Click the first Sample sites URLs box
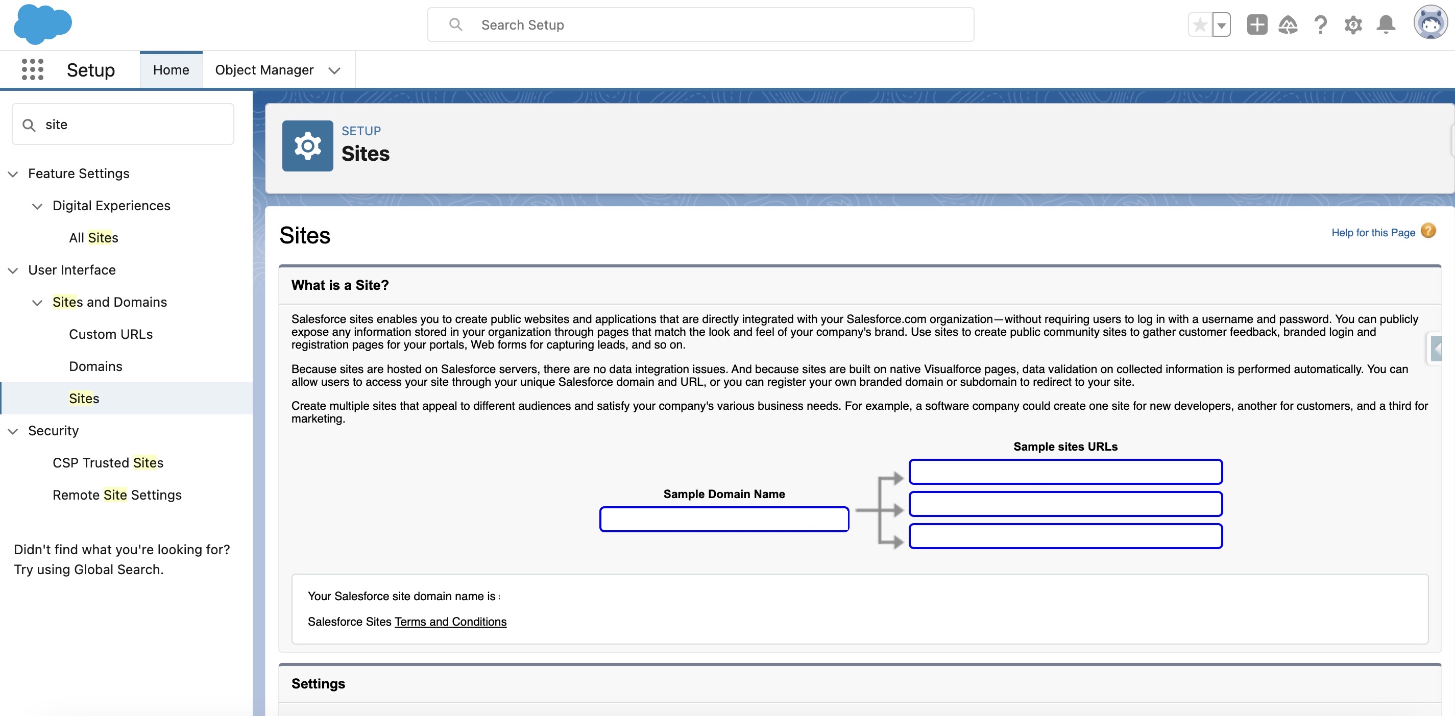Image resolution: width=1455 pixels, height=716 pixels. (x=1065, y=472)
